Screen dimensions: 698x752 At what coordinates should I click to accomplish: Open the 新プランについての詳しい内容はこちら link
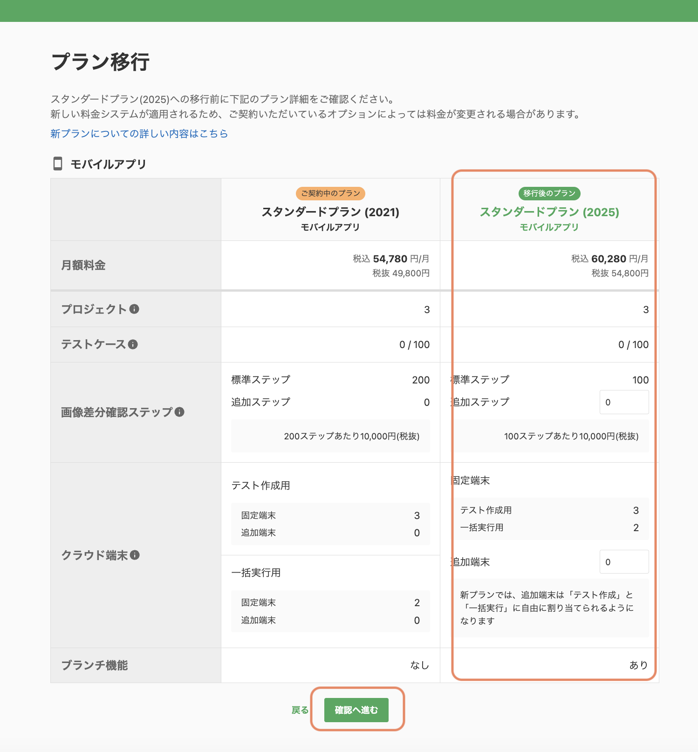pyautogui.click(x=139, y=134)
